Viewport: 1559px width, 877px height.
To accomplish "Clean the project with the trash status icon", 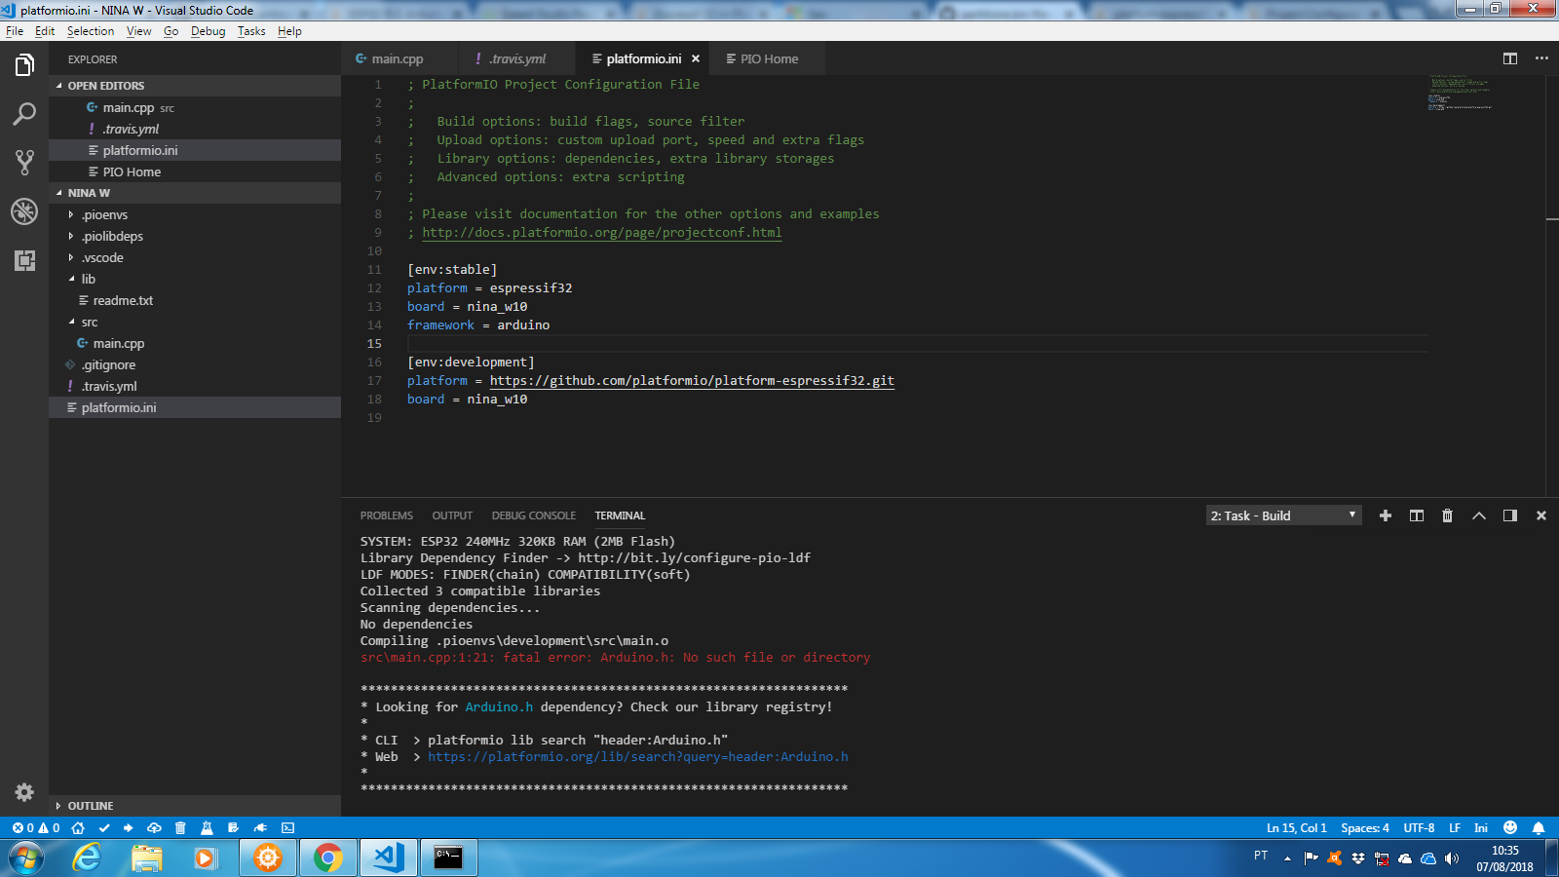I will pyautogui.click(x=179, y=828).
